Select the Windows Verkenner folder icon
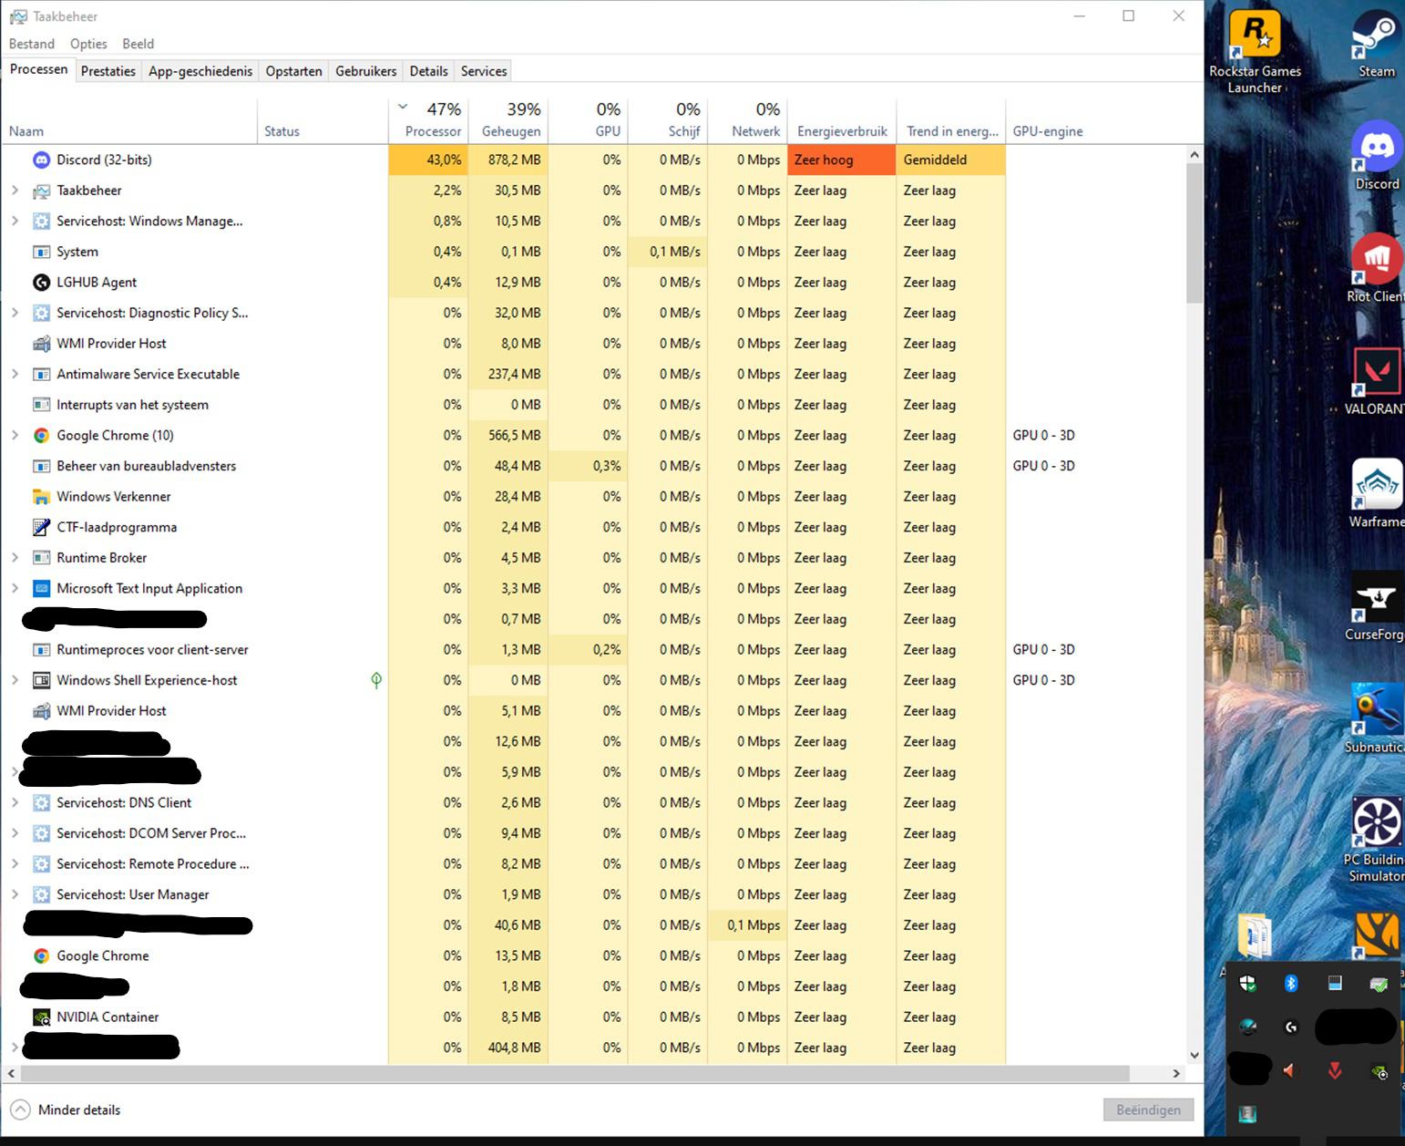This screenshot has height=1146, width=1405. 41,497
